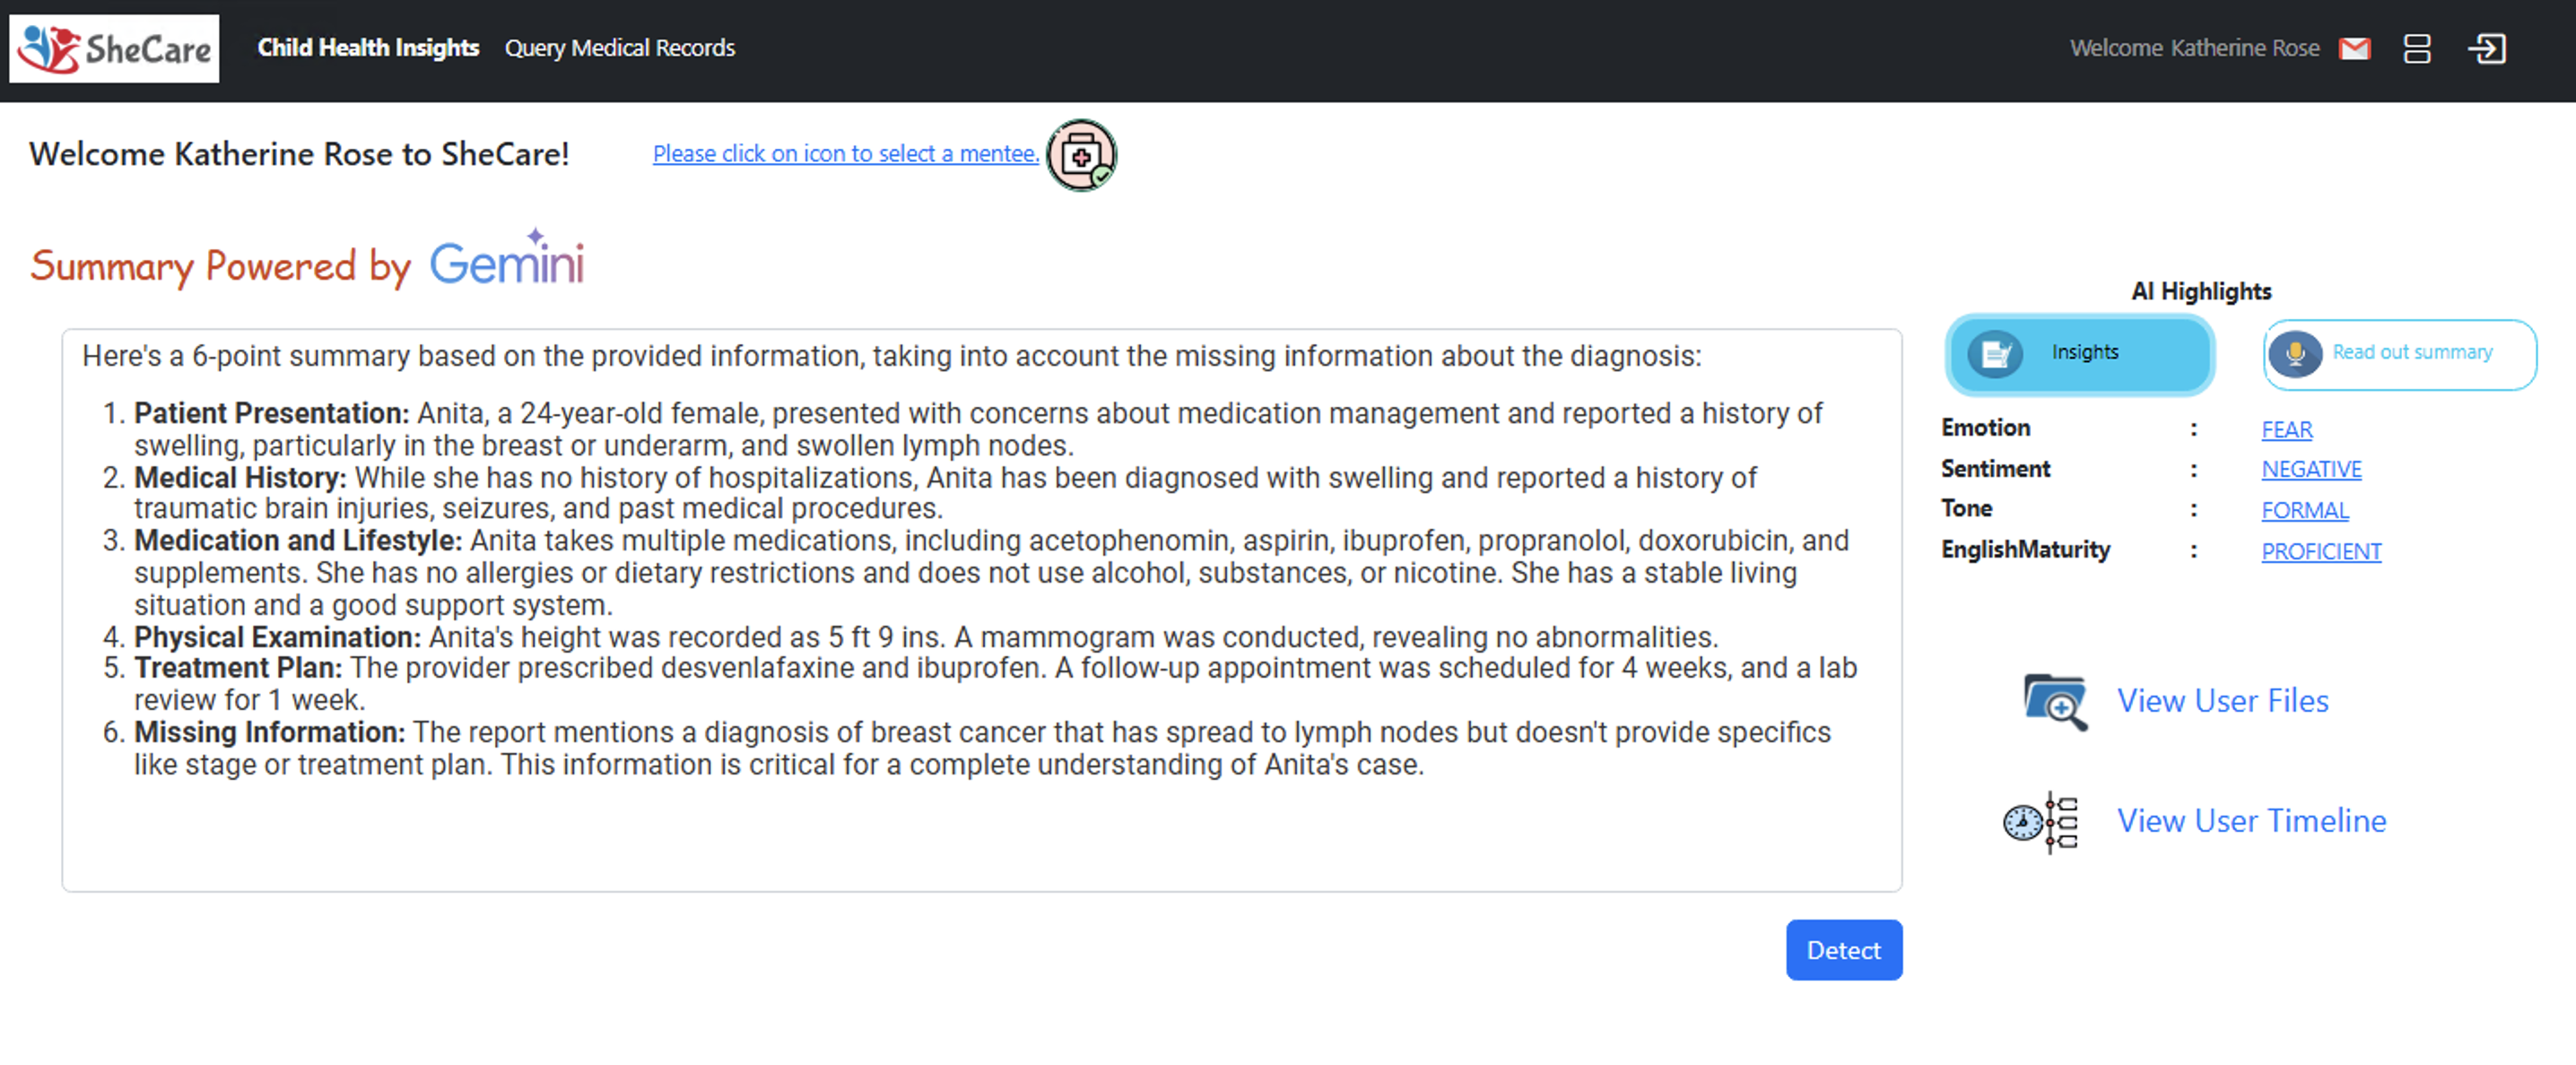Click the PROFICIENT maturity link
Viewport: 2576px width, 1065px height.
[x=2321, y=551]
